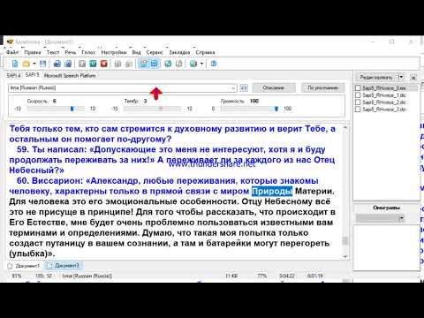The image size is (424, 318).
Task: Click the Скорость speed slider handle
Action: click(72, 109)
